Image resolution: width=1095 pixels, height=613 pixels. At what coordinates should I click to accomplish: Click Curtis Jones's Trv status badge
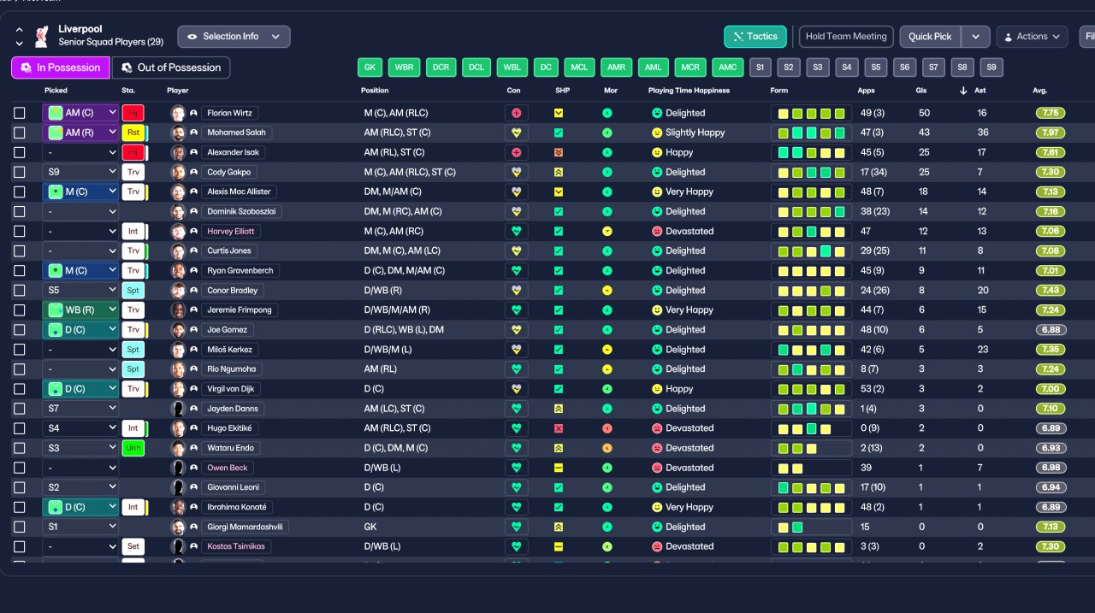tap(133, 251)
